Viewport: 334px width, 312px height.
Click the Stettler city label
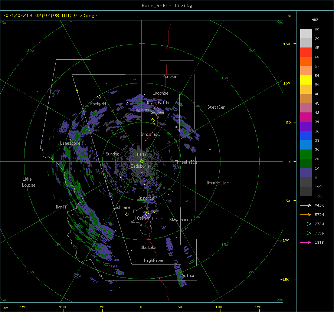216,107
